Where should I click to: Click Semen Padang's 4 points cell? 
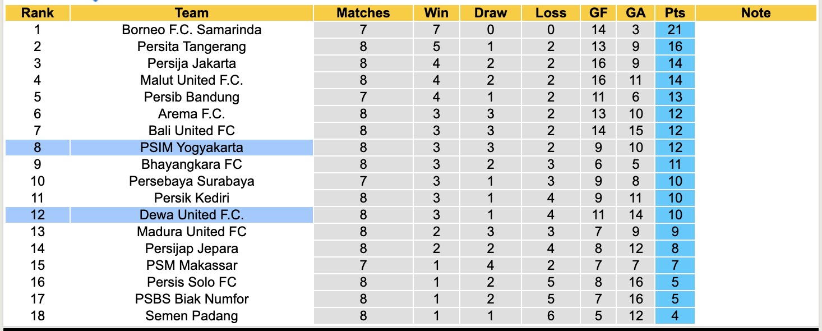click(675, 316)
